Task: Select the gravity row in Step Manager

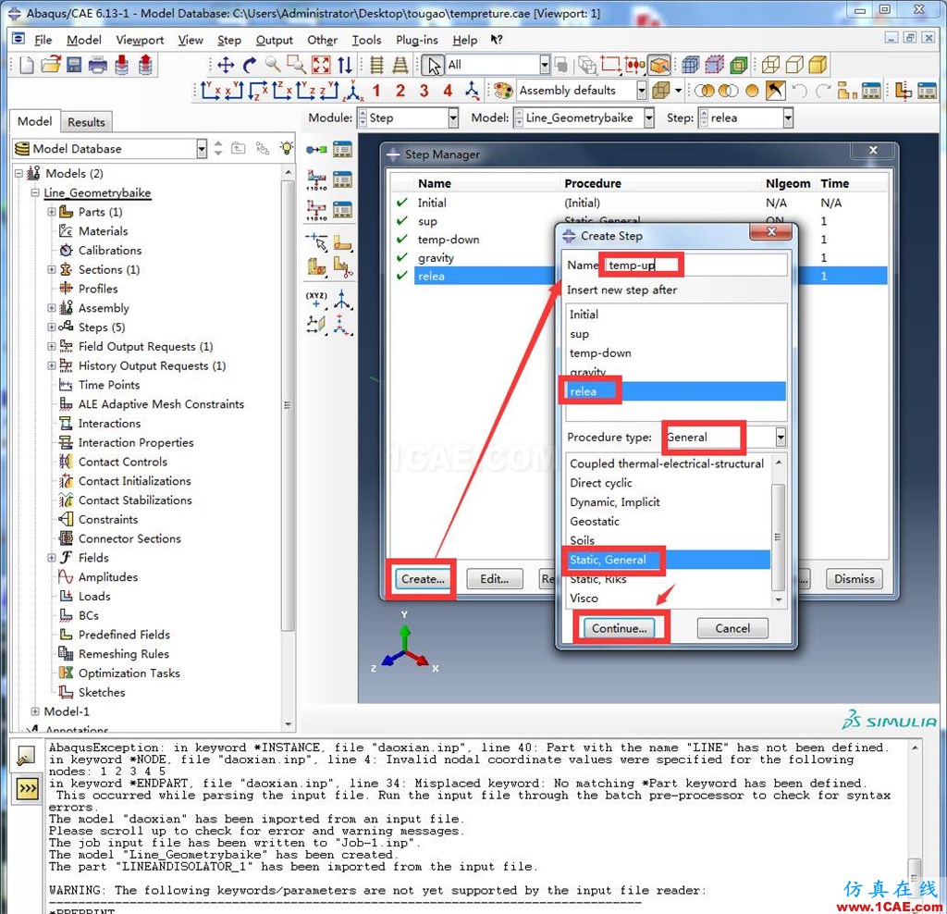Action: [x=640, y=258]
